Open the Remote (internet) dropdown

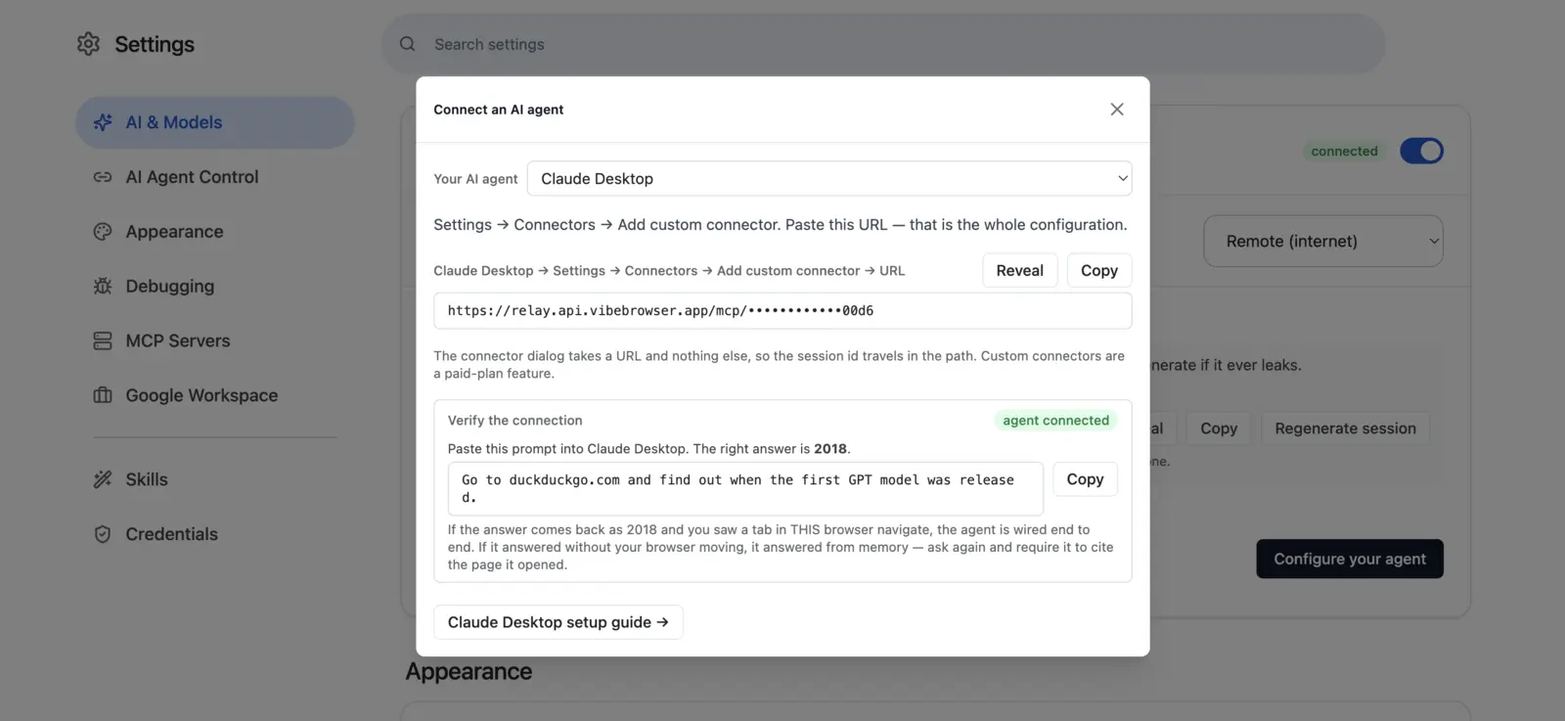[1322, 242]
